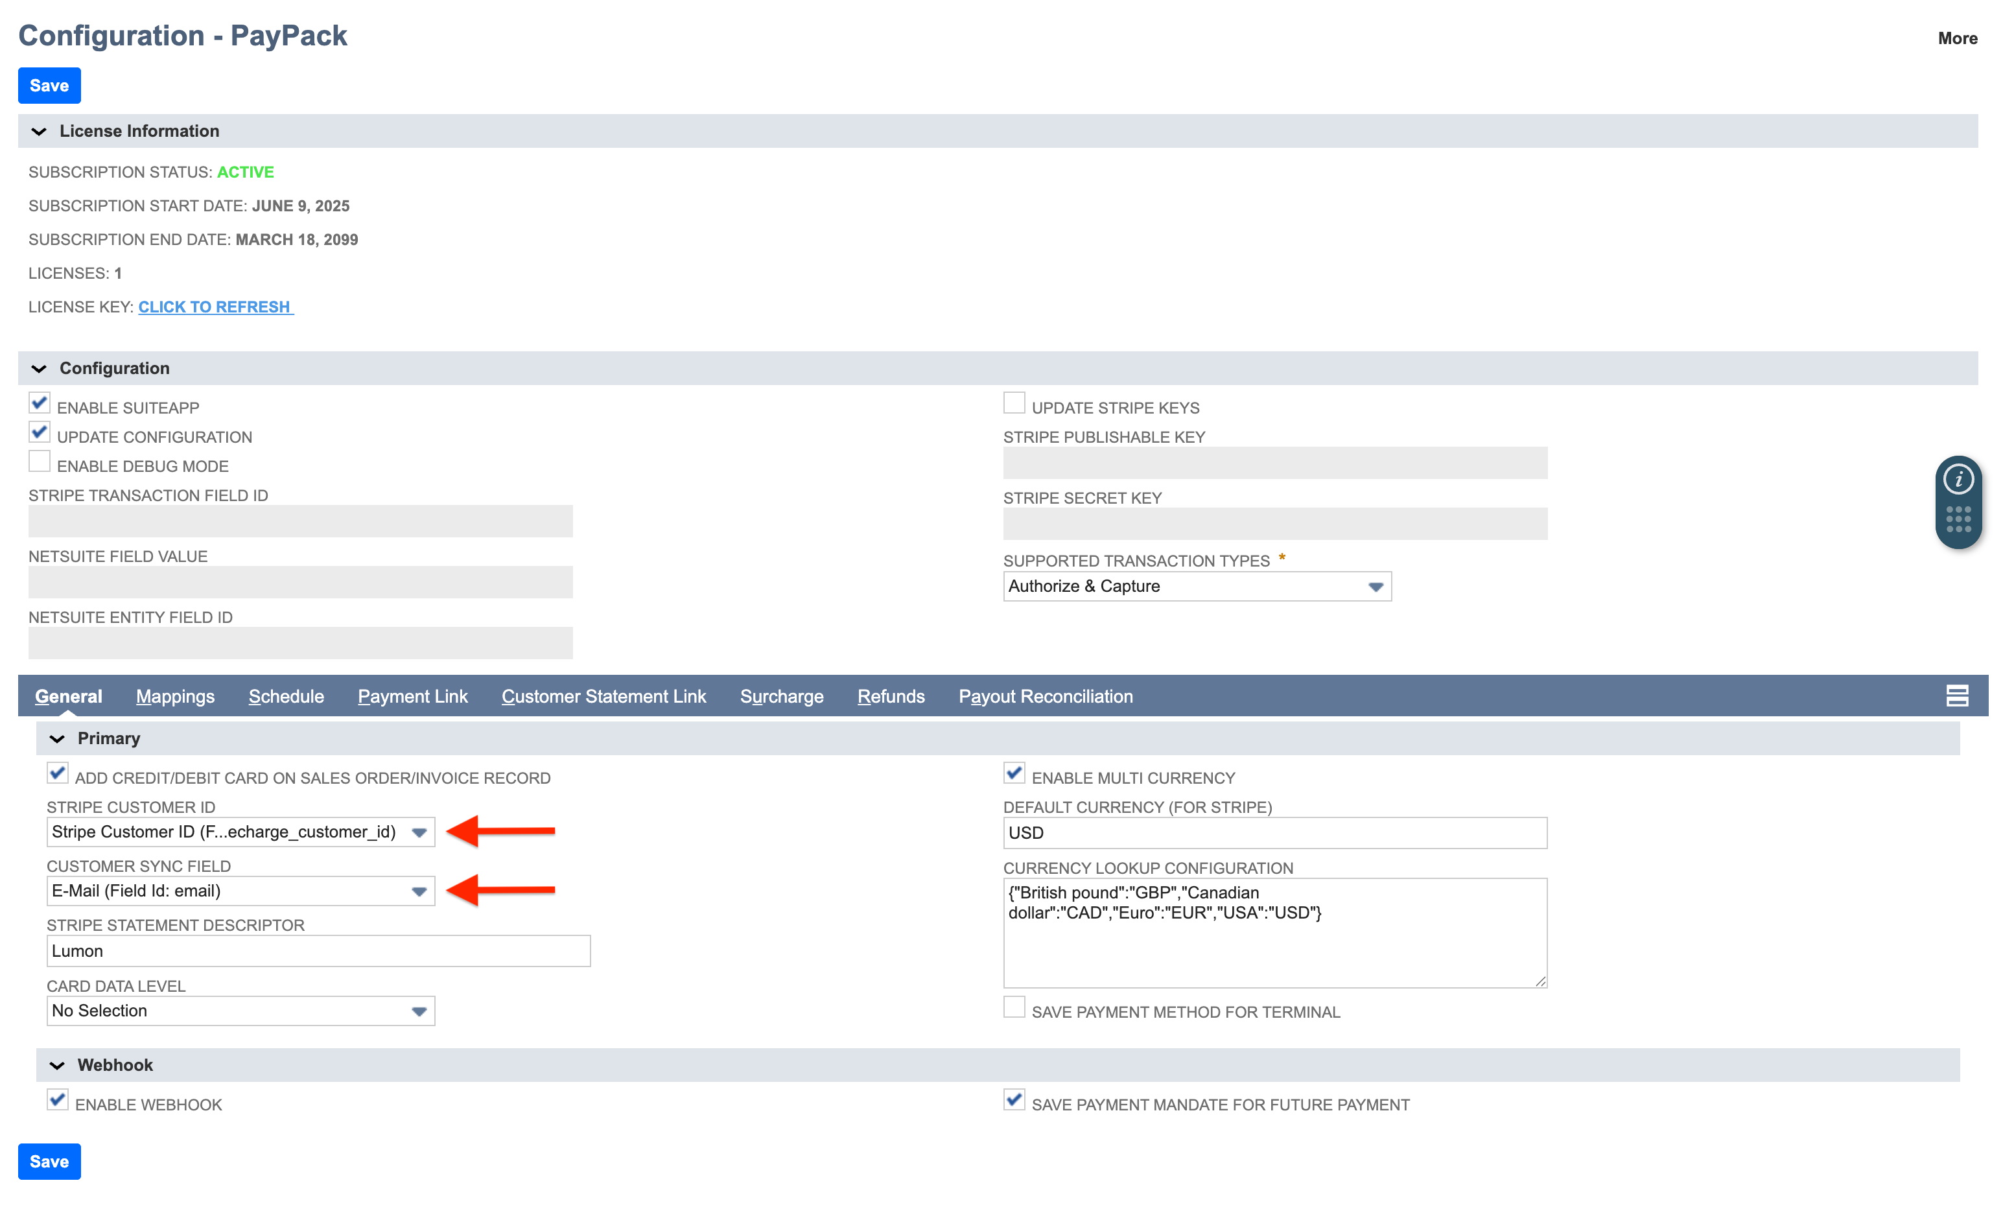Image resolution: width=2003 pixels, height=1207 pixels.
Task: Switch to the Mappings tab
Action: point(175,696)
